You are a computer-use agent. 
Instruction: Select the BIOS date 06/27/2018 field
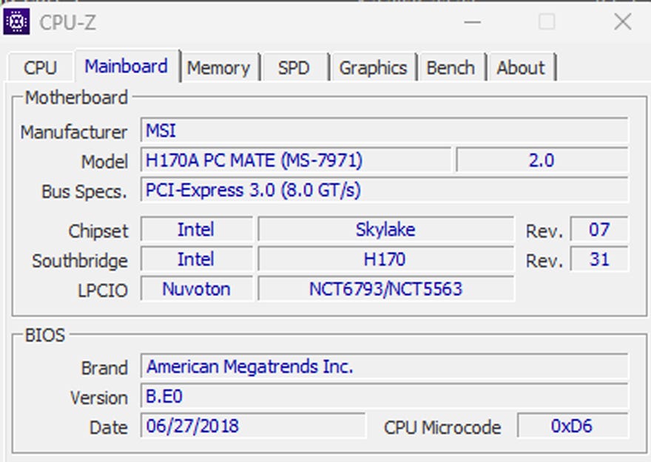(253, 426)
